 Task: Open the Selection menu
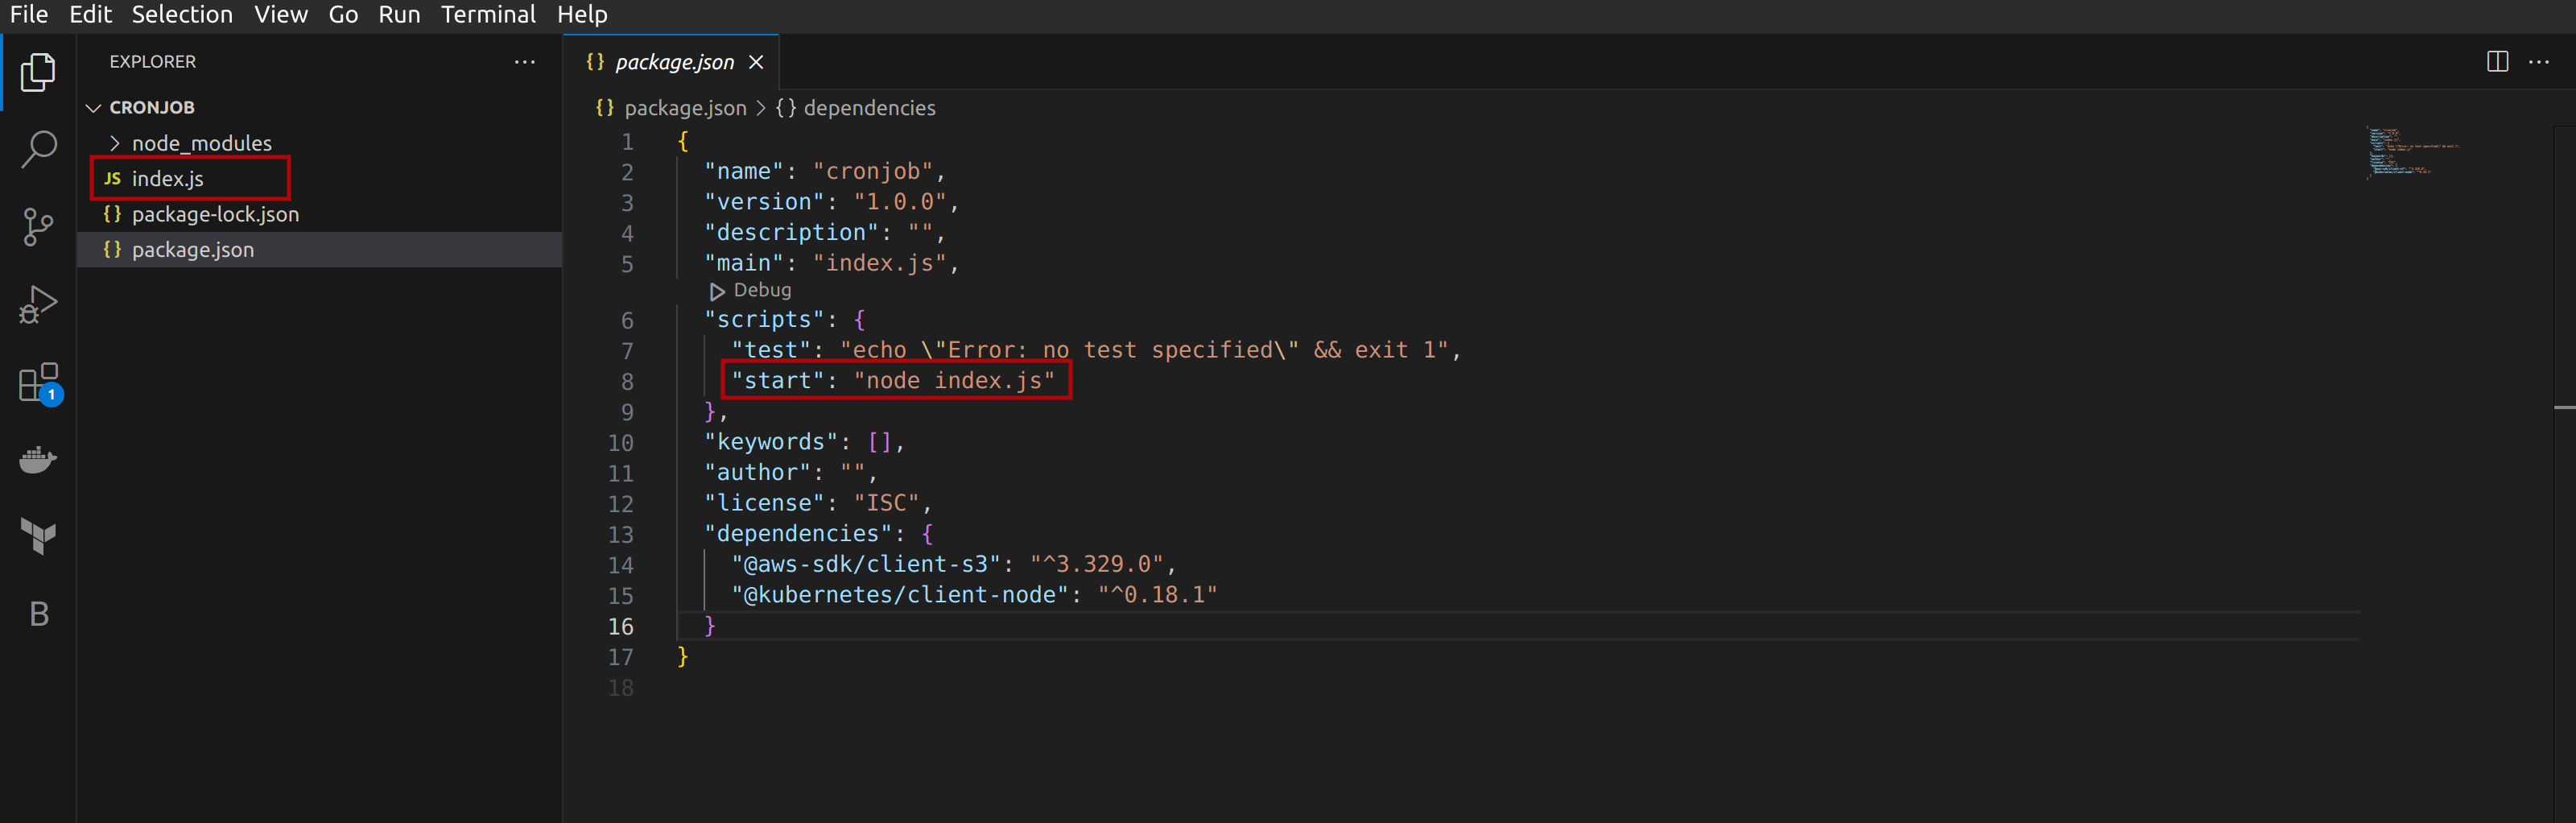point(182,15)
